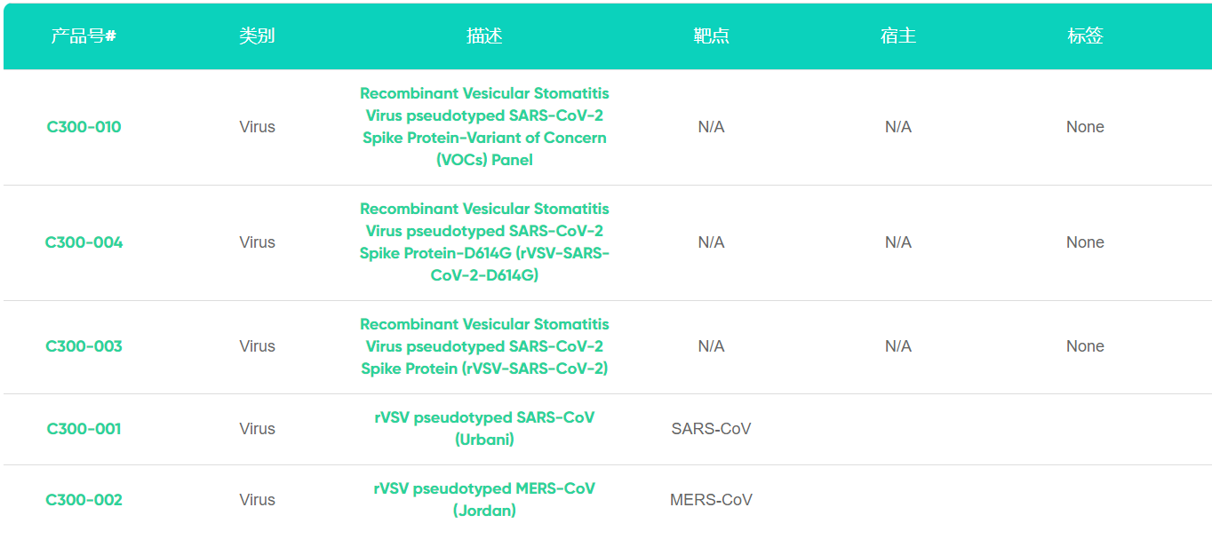The image size is (1212, 555).
Task: Open product link C300-010
Action: pos(84,127)
